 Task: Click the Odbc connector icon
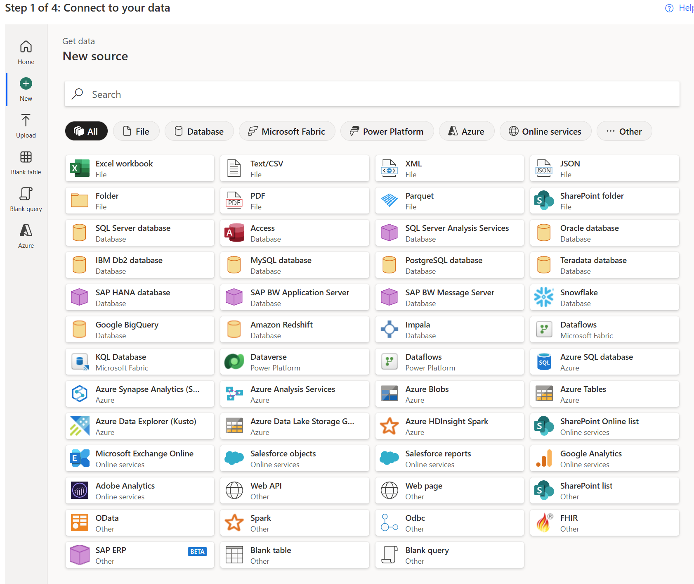[x=389, y=523]
